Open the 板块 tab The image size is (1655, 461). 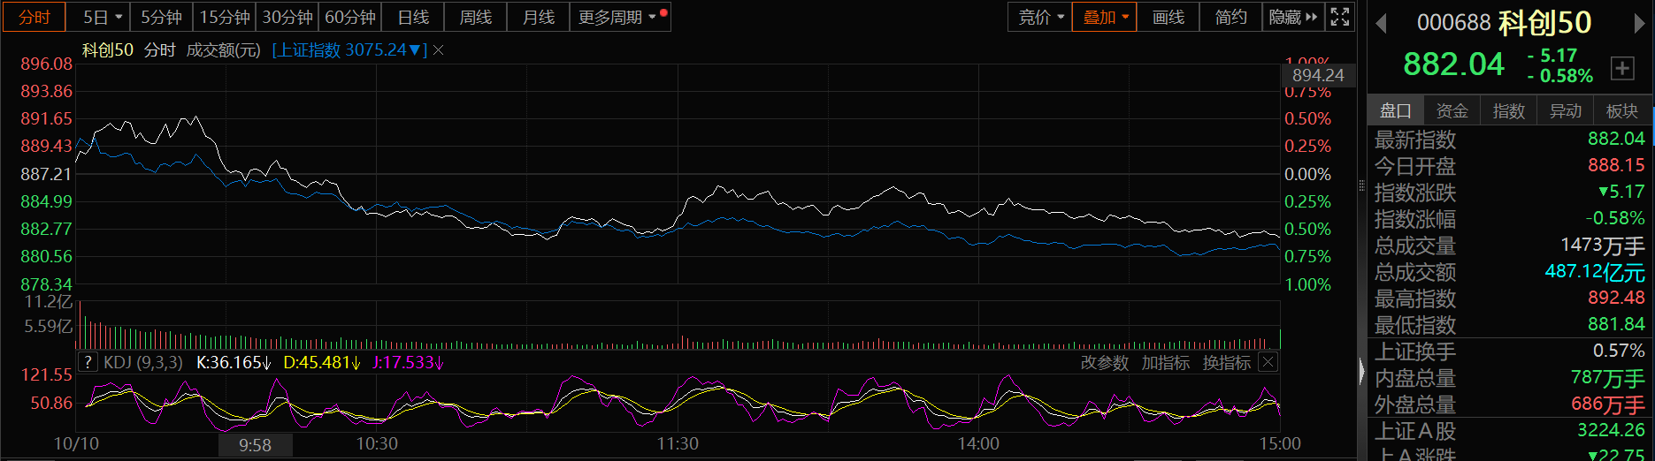1622,110
